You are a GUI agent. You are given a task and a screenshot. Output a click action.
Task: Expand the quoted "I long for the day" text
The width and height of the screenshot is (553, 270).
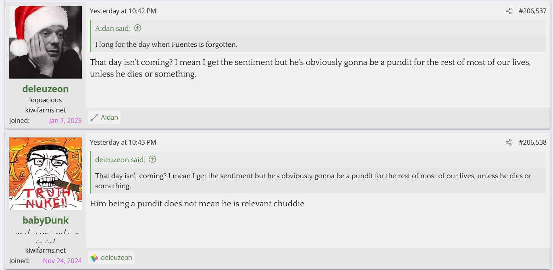[x=166, y=44]
